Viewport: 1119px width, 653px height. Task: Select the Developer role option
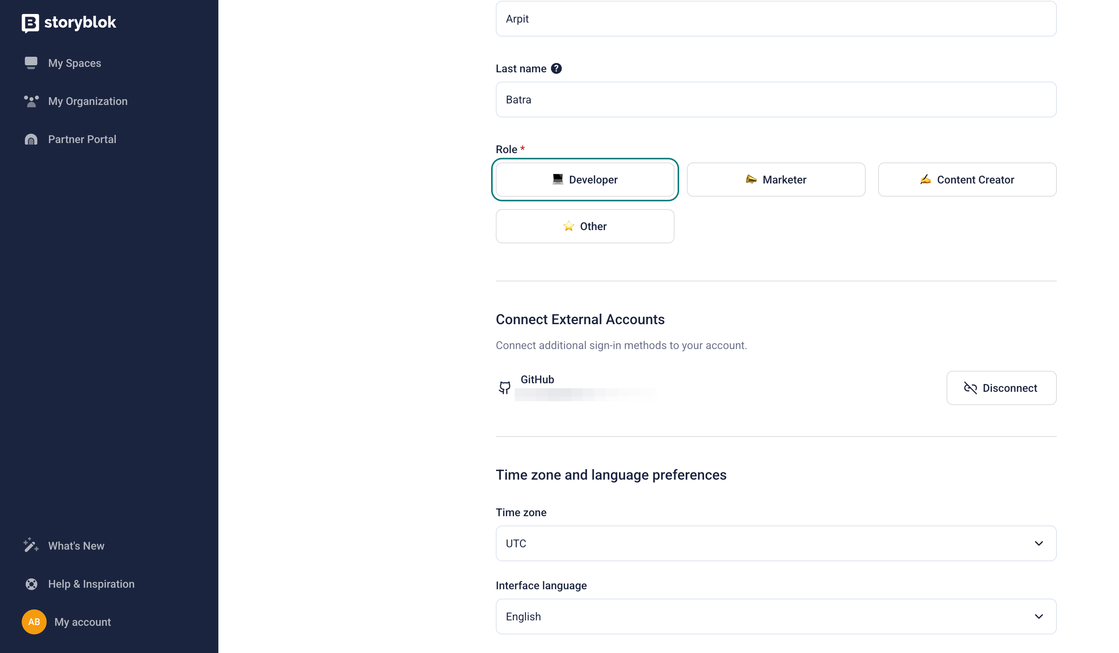(585, 180)
